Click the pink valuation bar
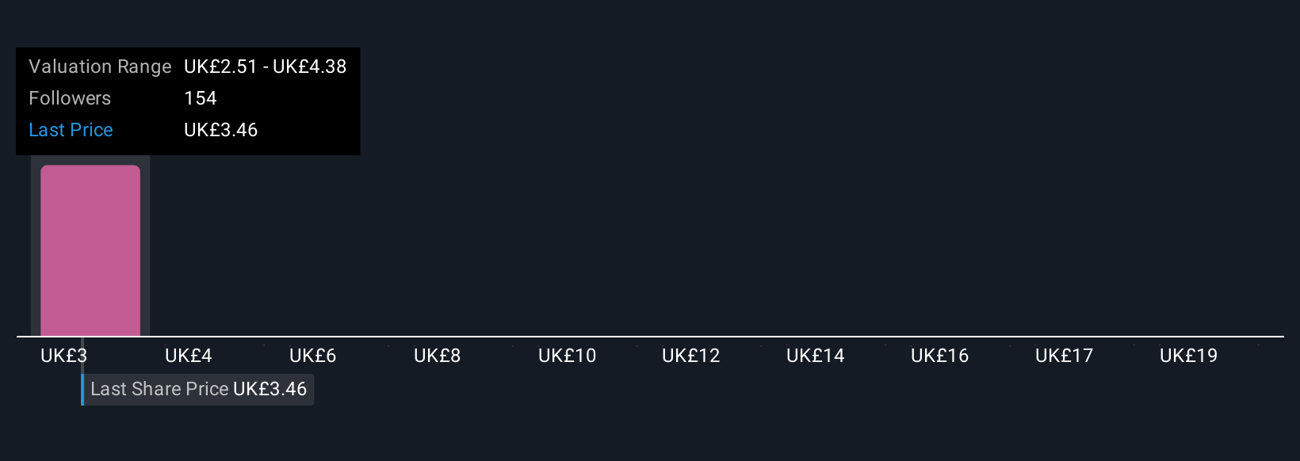The width and height of the screenshot is (1300, 461). [90, 250]
